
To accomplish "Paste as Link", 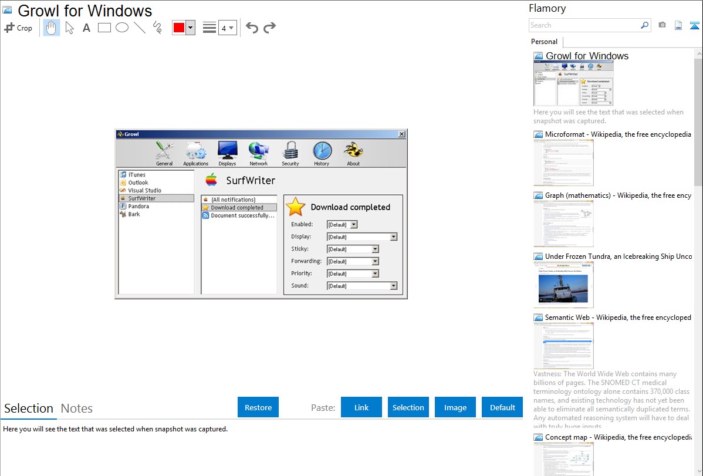I will (361, 407).
